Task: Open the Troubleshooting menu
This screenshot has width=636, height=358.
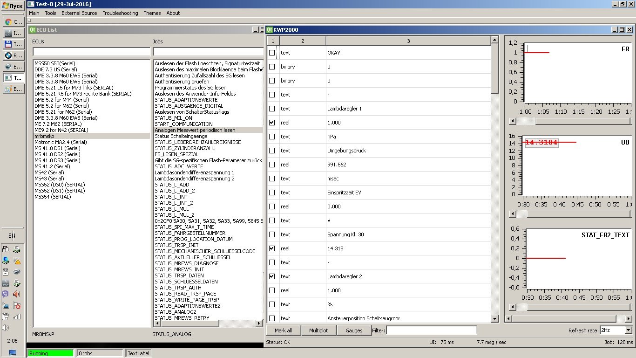Action: click(x=120, y=13)
